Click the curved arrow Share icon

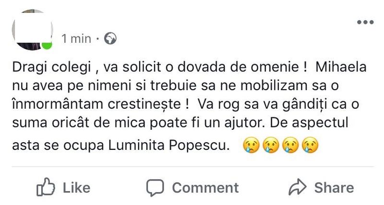[298, 187]
